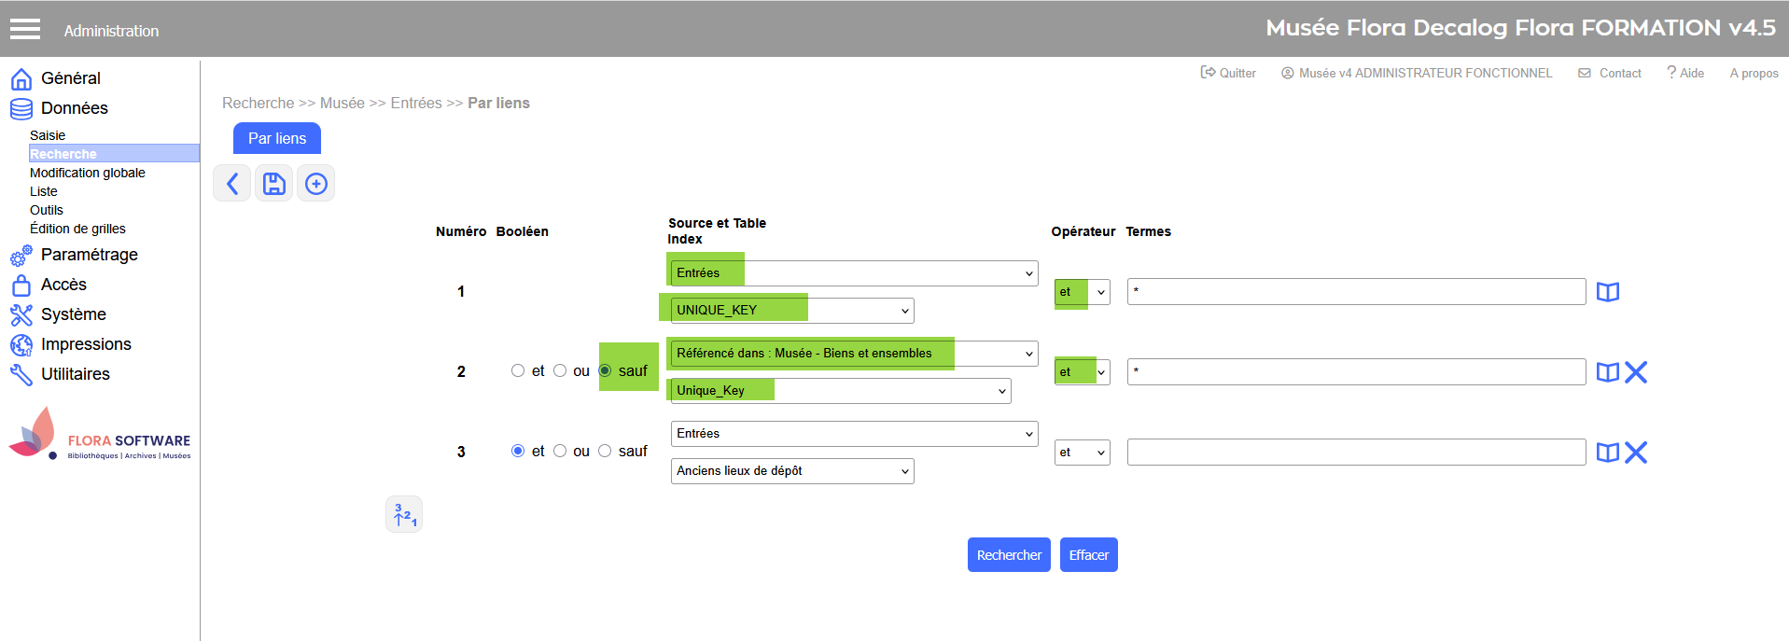Click the renumber sort order icon
The width and height of the screenshot is (1789, 641).
pos(404,514)
